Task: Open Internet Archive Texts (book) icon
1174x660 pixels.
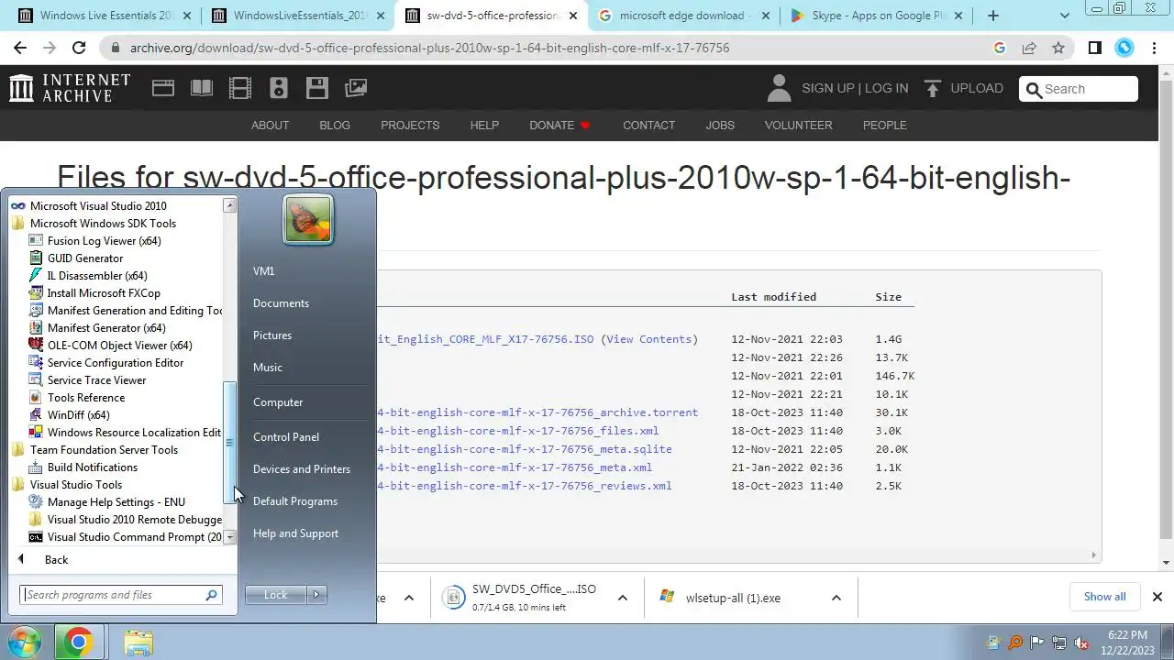Action: [202, 88]
